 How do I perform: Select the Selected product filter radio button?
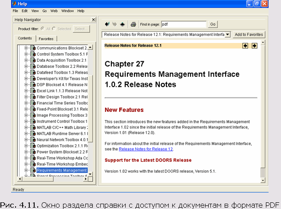(54, 29)
